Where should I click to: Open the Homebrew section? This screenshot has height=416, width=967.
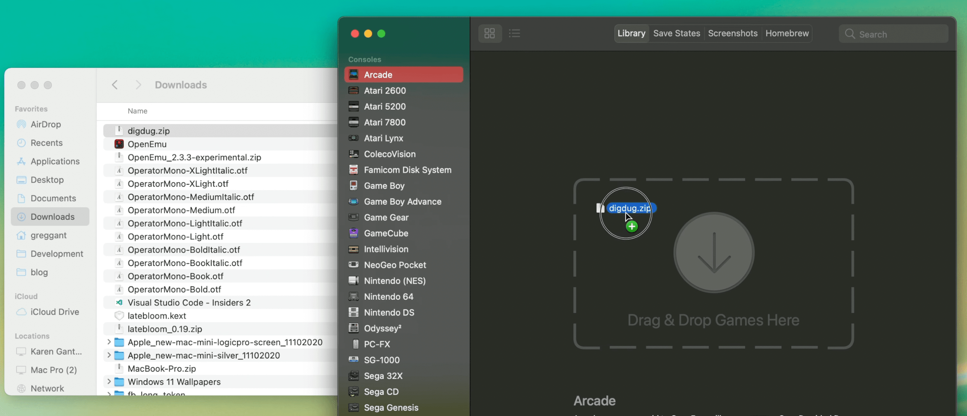788,33
